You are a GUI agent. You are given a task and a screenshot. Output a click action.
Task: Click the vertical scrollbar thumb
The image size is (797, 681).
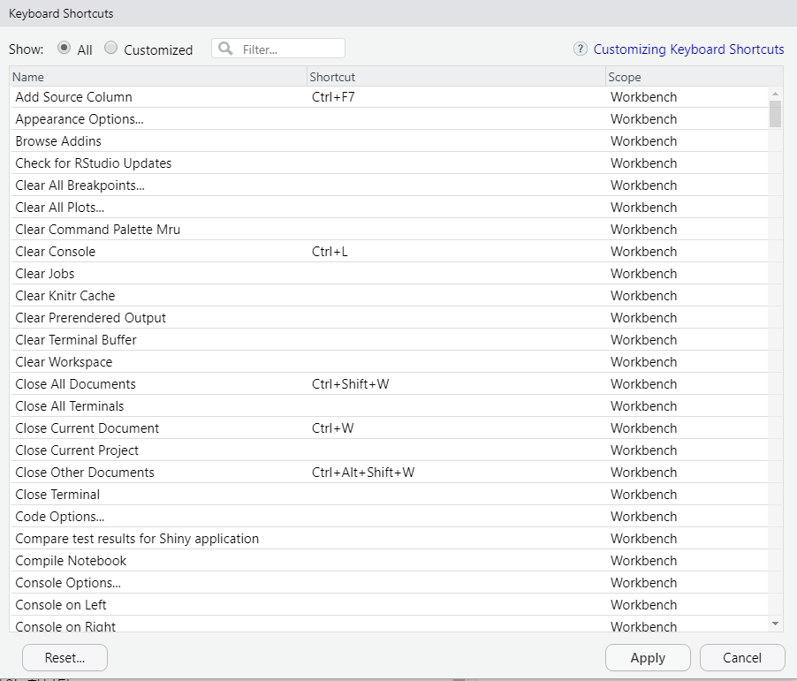coord(775,114)
